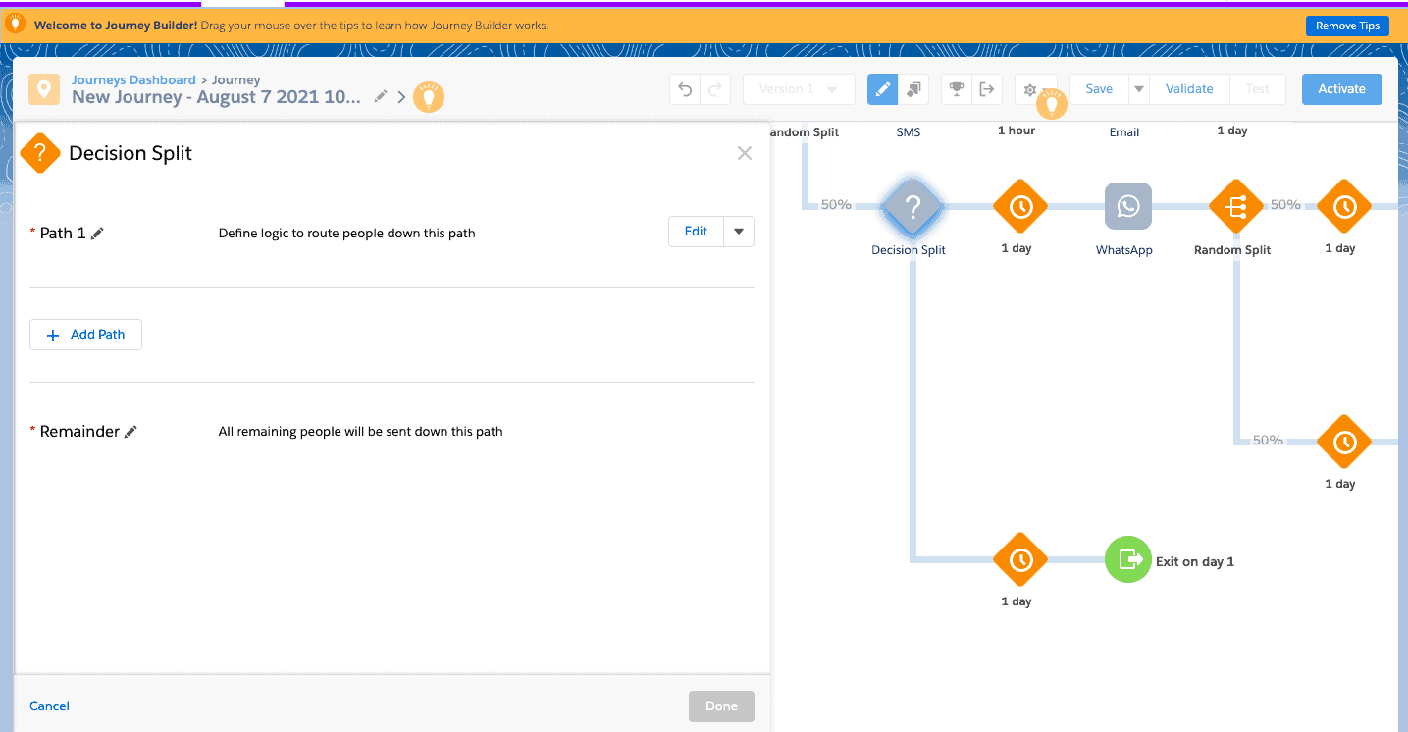Close the Decision Split panel
Screen dimensions: 1408x732
coord(745,153)
